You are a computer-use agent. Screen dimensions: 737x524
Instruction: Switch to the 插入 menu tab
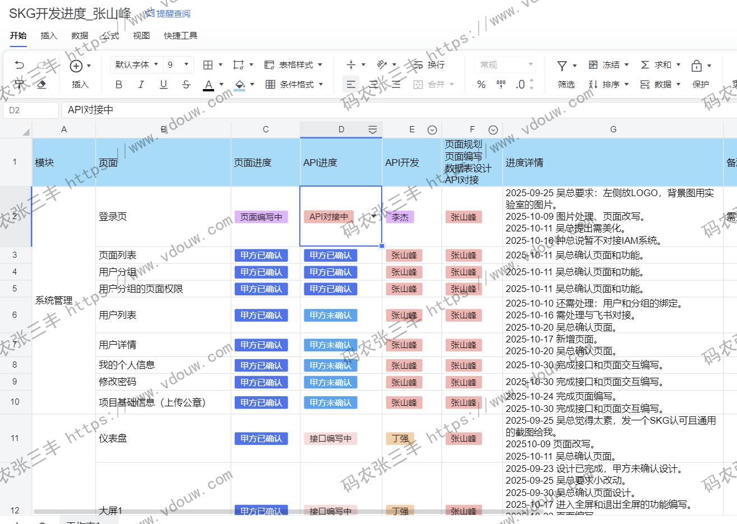coord(49,35)
